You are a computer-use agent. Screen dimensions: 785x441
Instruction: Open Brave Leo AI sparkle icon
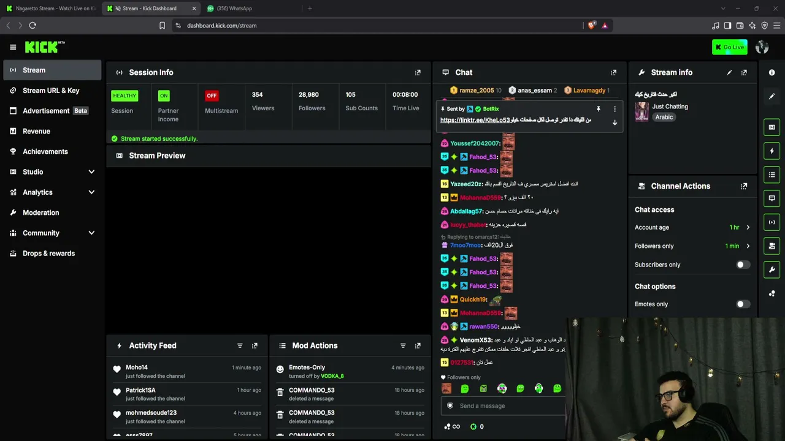752,25
